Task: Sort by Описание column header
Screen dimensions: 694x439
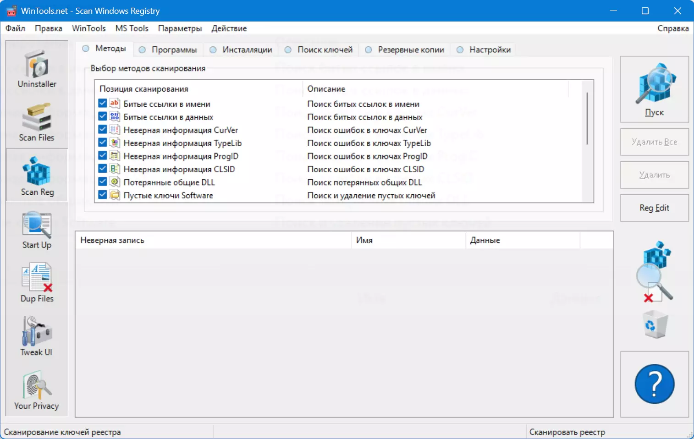Action: point(435,89)
